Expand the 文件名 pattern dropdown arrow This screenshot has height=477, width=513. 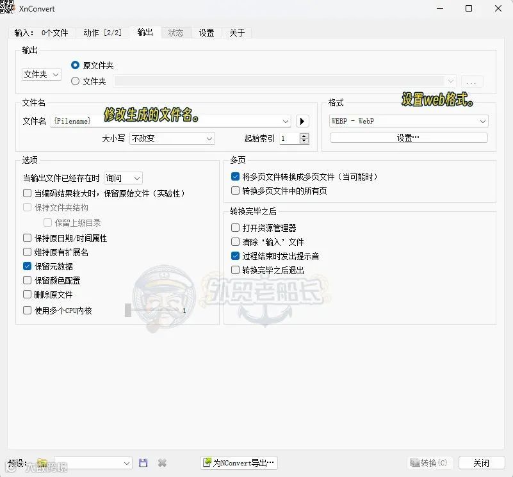(x=286, y=122)
